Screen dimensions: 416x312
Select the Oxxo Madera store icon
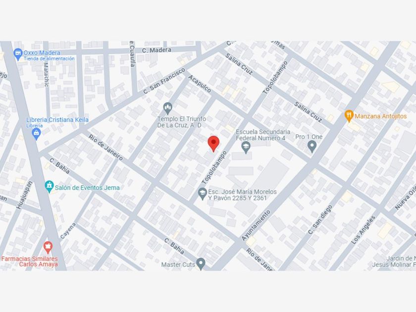click(18, 54)
